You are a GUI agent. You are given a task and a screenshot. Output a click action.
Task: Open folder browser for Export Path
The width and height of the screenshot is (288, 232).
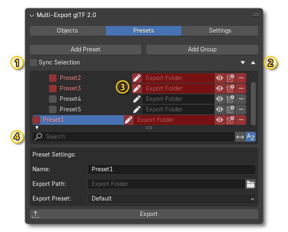(251, 184)
